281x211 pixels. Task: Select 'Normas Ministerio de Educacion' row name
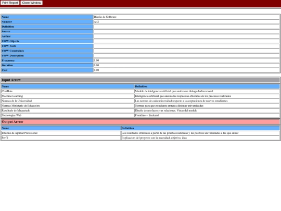21,106
